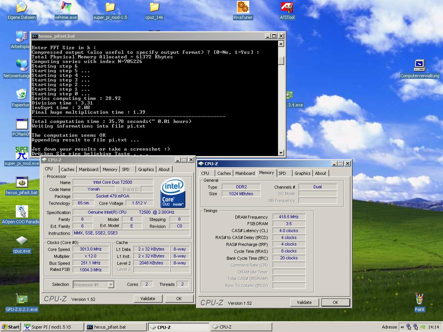Open cpuz_146 folder icon
443x332 pixels.
coord(154,7)
